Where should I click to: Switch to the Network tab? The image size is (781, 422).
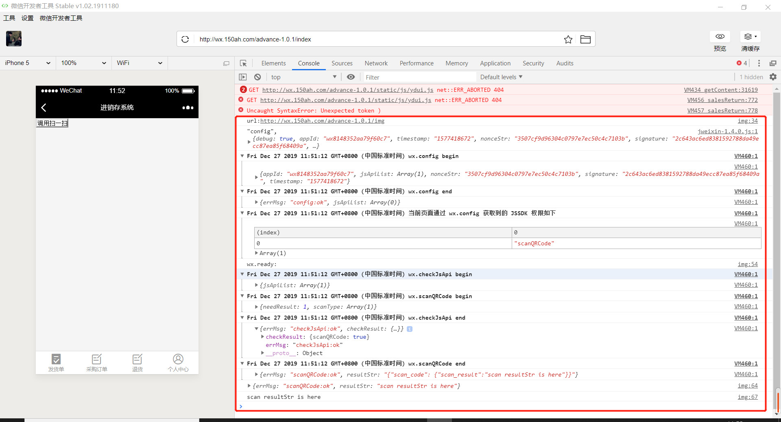376,63
